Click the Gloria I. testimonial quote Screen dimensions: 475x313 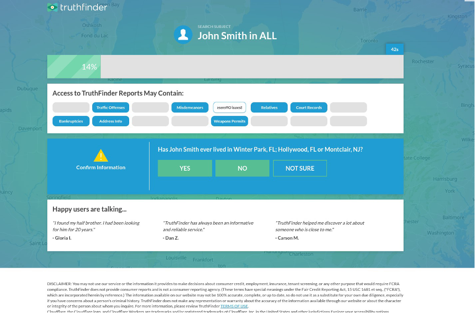pyautogui.click(x=96, y=226)
